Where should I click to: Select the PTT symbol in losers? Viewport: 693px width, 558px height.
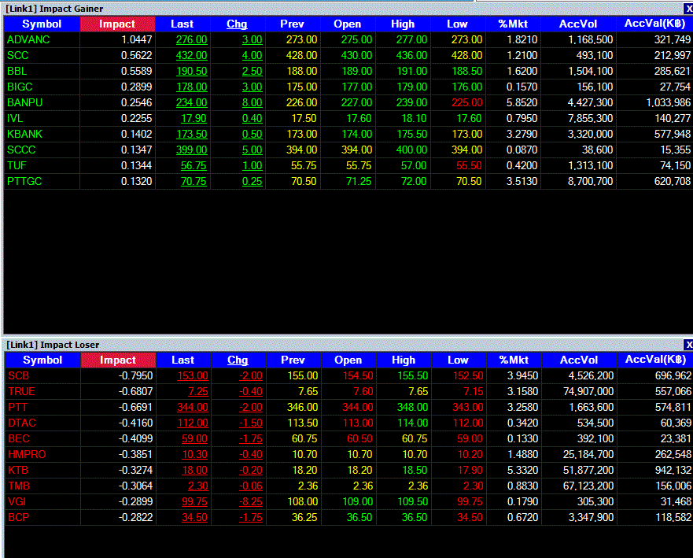click(17, 407)
